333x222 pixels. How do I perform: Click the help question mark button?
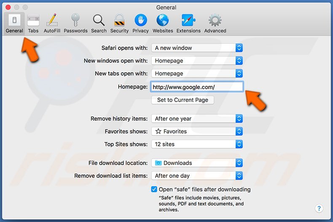click(319, 209)
